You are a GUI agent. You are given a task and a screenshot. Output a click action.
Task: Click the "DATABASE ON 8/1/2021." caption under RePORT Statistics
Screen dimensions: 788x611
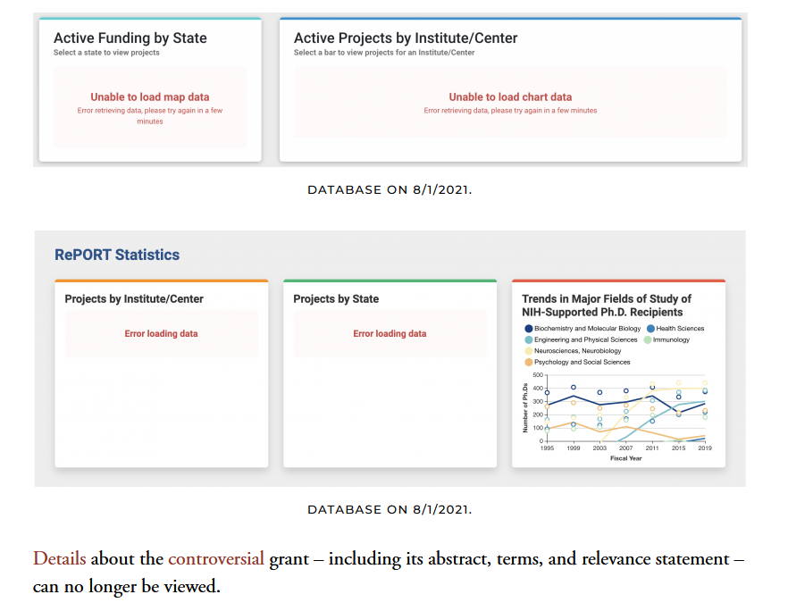coord(390,509)
